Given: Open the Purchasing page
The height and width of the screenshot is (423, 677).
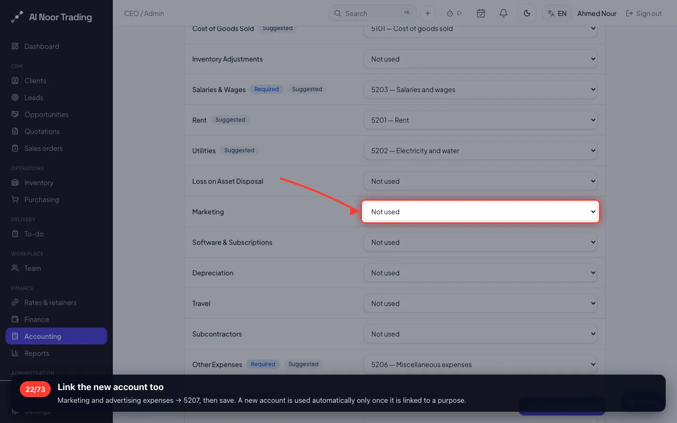Looking at the screenshot, I should click(x=56, y=199).
